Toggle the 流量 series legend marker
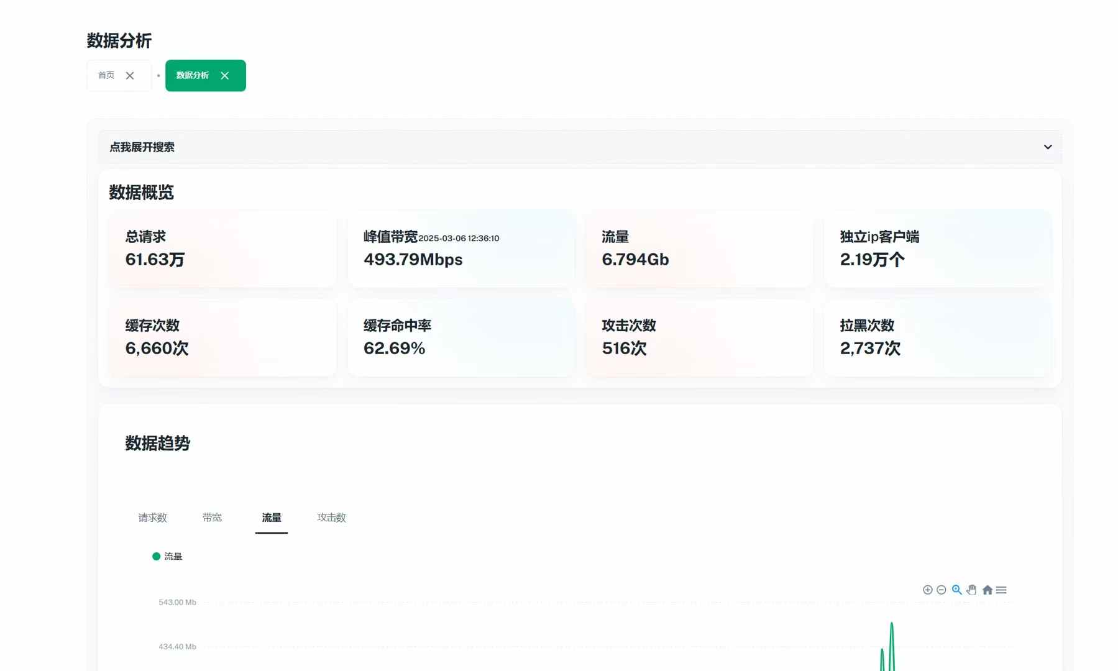Screen dimensions: 1118x671 click(x=157, y=556)
